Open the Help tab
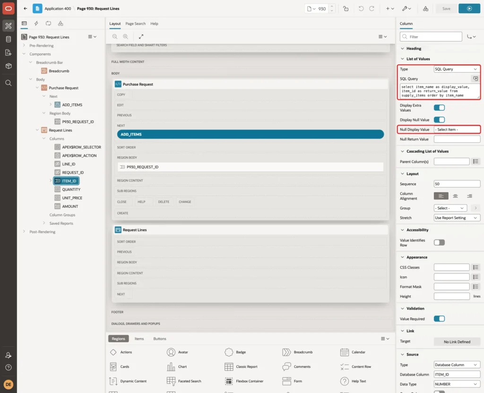484x393 pixels. coord(155,24)
